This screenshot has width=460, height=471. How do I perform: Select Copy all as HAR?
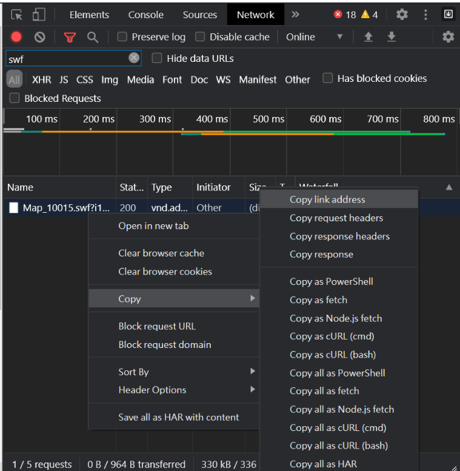pos(339,464)
